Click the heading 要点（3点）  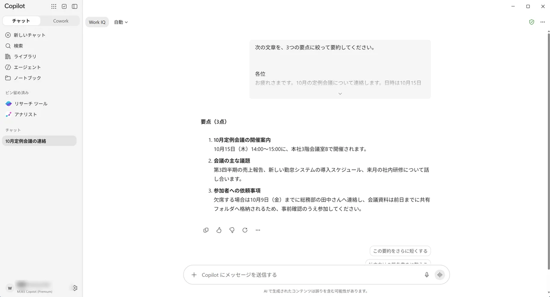[214, 122]
